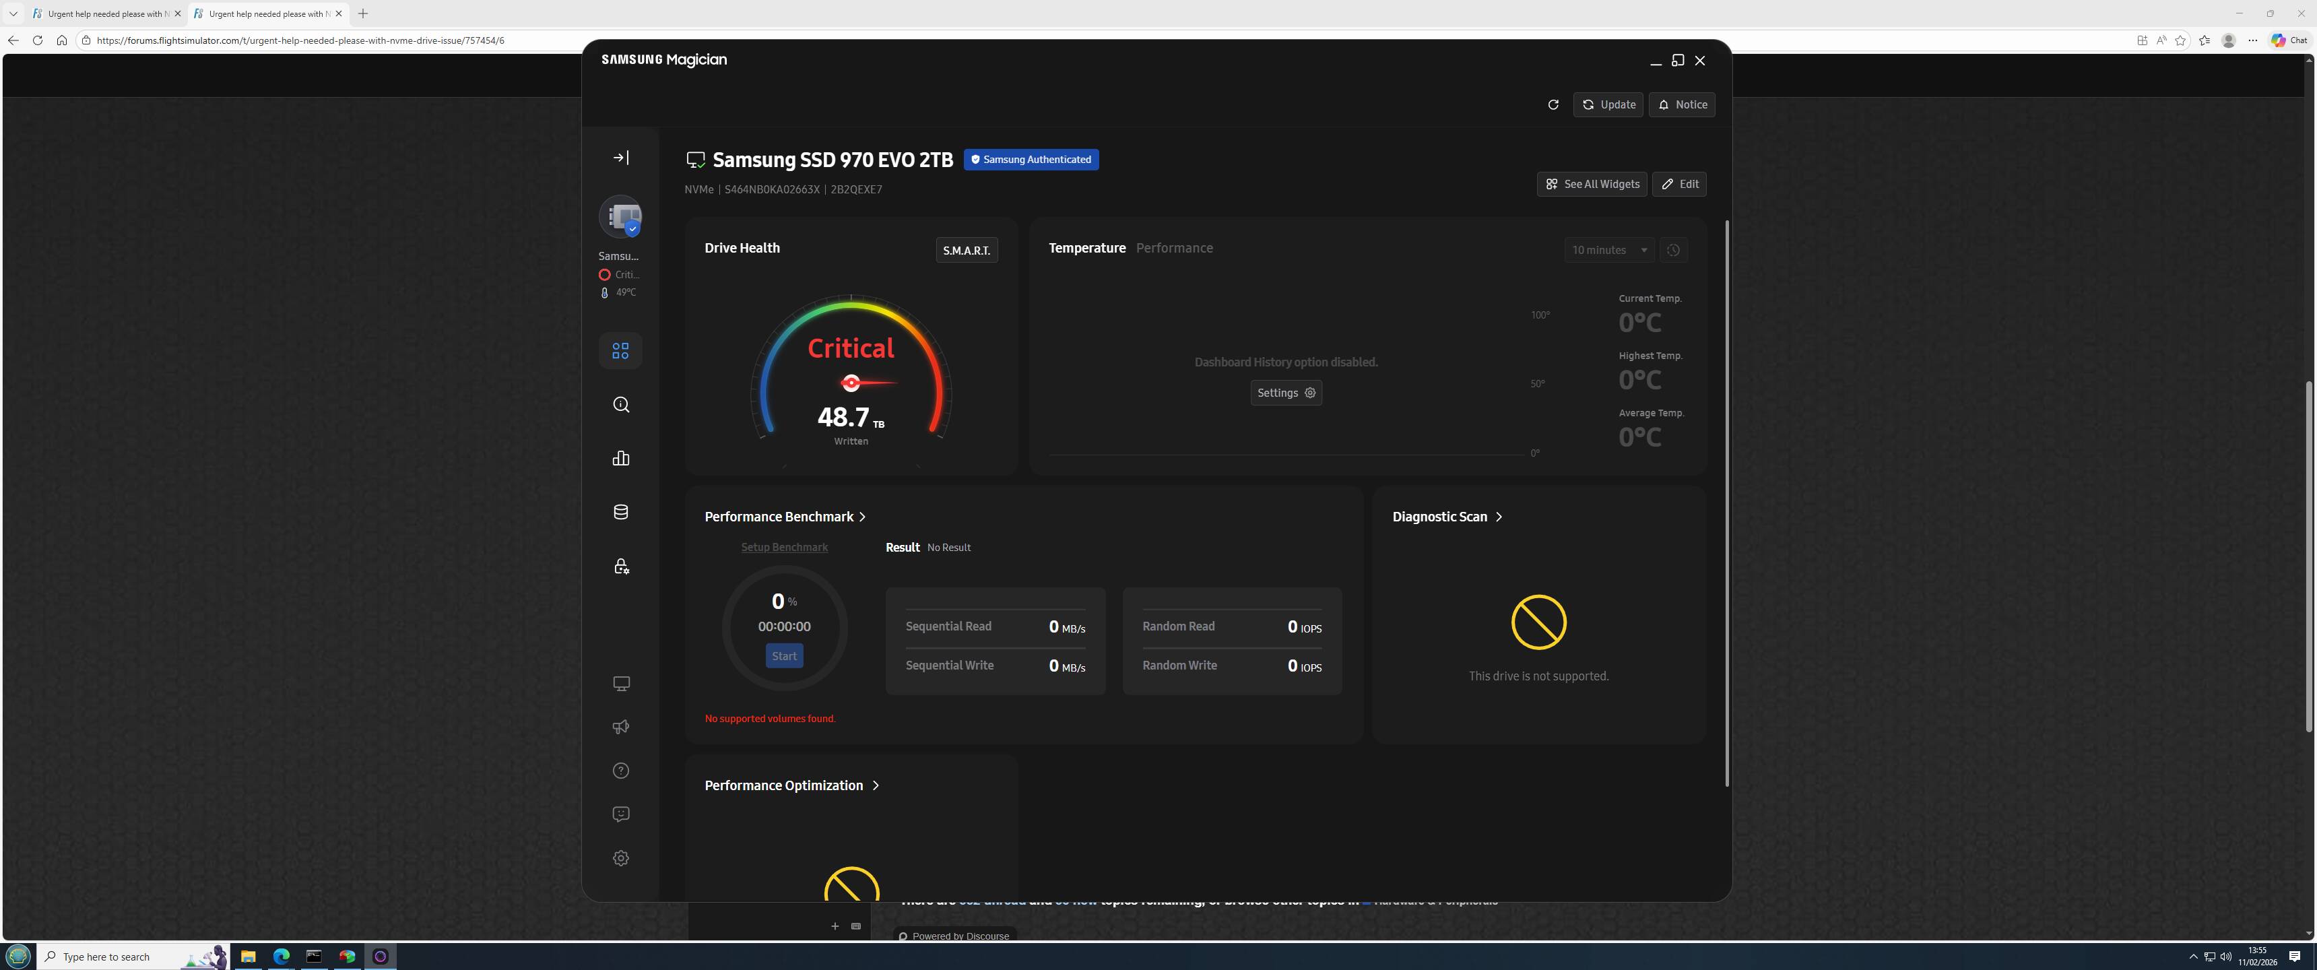
Task: Close the first Edge browser tab
Action: coord(177,13)
